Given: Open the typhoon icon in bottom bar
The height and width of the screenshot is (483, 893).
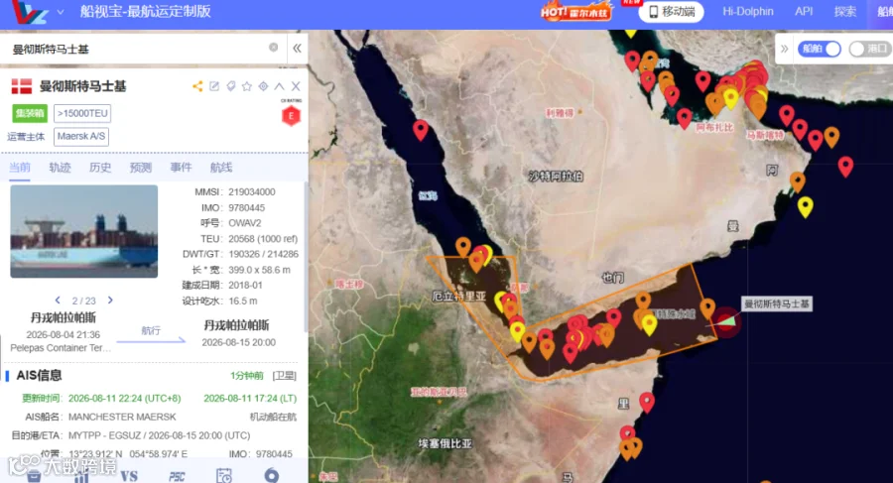Looking at the screenshot, I should click(x=272, y=474).
